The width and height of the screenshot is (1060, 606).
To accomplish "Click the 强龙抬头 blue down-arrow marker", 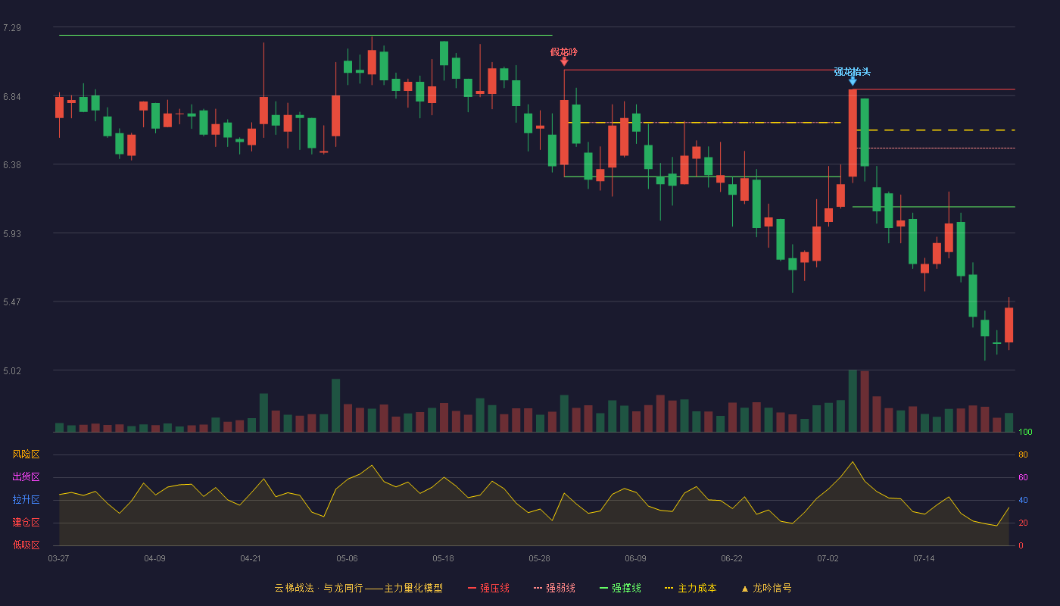I will 853,81.
